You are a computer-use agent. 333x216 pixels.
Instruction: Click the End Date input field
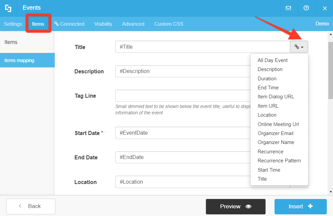183,157
